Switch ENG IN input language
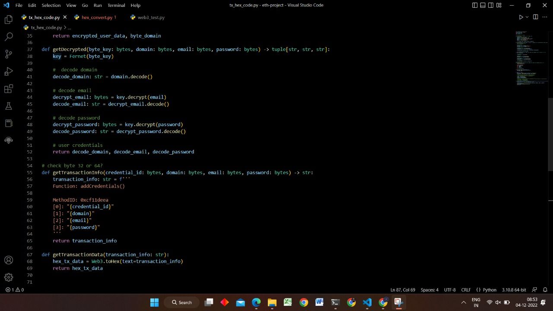The height and width of the screenshot is (311, 553). [x=476, y=302]
